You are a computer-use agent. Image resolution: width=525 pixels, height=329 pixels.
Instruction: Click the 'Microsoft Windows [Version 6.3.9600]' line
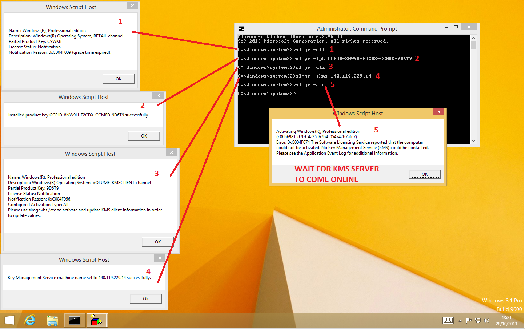290,37
